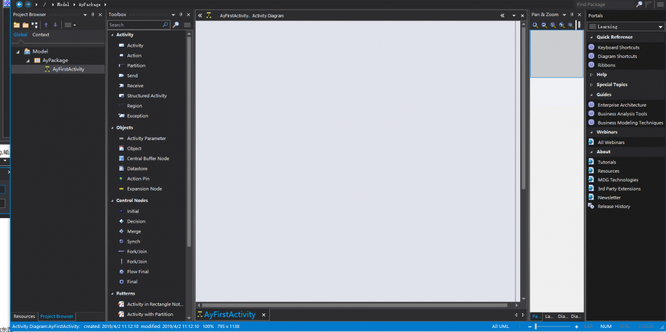The width and height of the screenshot is (666, 332).
Task: Open the La... tab under Pan & Zoom
Action: pos(549,316)
